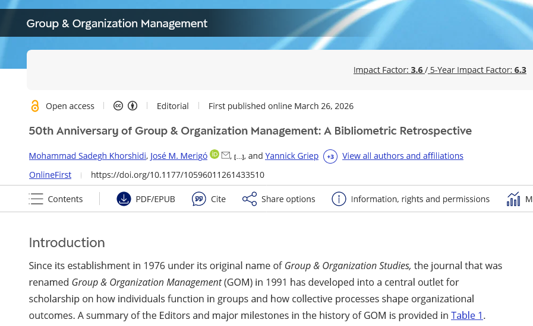Click the article title heading
533x326 pixels.
[250, 130]
